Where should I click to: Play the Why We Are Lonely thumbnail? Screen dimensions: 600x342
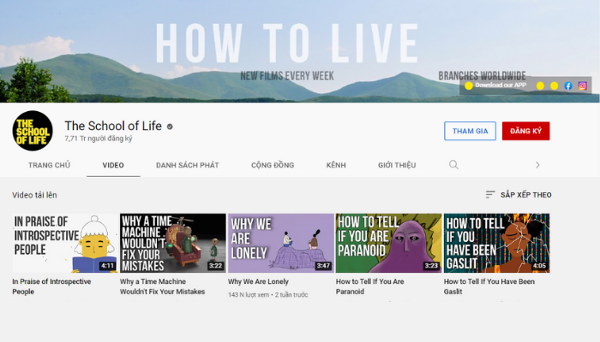[x=281, y=243]
